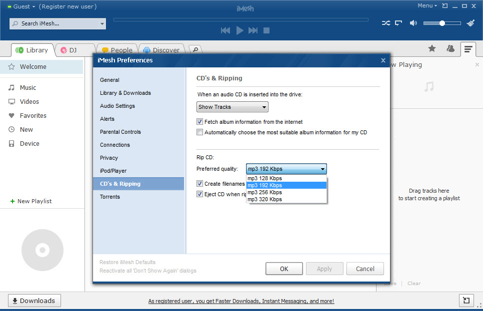Toggle shuffle mode icon
Image resolution: width=483 pixels, height=311 pixels.
(386, 23)
